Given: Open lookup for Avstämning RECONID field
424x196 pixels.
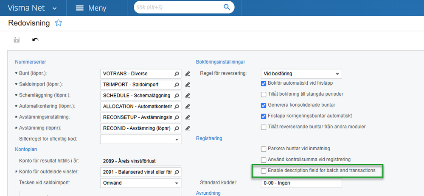Looking at the screenshot, I should point(177,128).
